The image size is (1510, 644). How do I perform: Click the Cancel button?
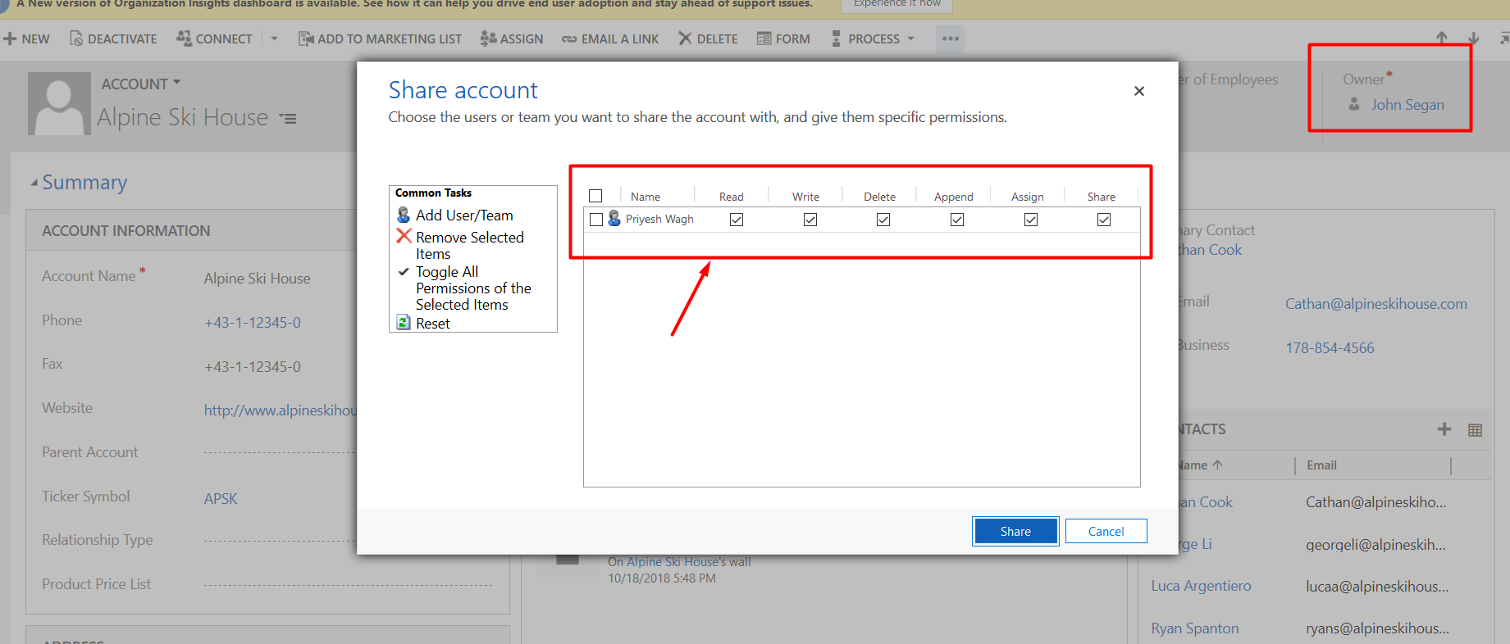(1106, 531)
